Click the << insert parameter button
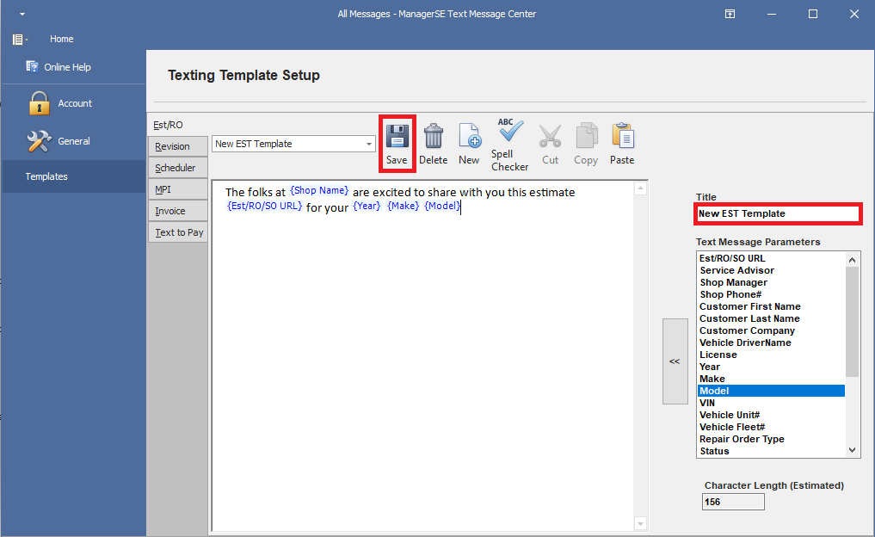 point(675,361)
